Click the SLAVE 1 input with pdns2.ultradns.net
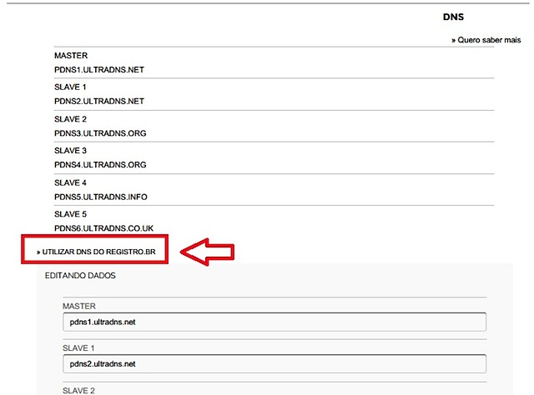The image size is (534, 395). click(x=274, y=364)
